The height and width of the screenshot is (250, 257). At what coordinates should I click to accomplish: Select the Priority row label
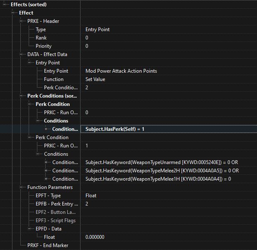click(44, 46)
